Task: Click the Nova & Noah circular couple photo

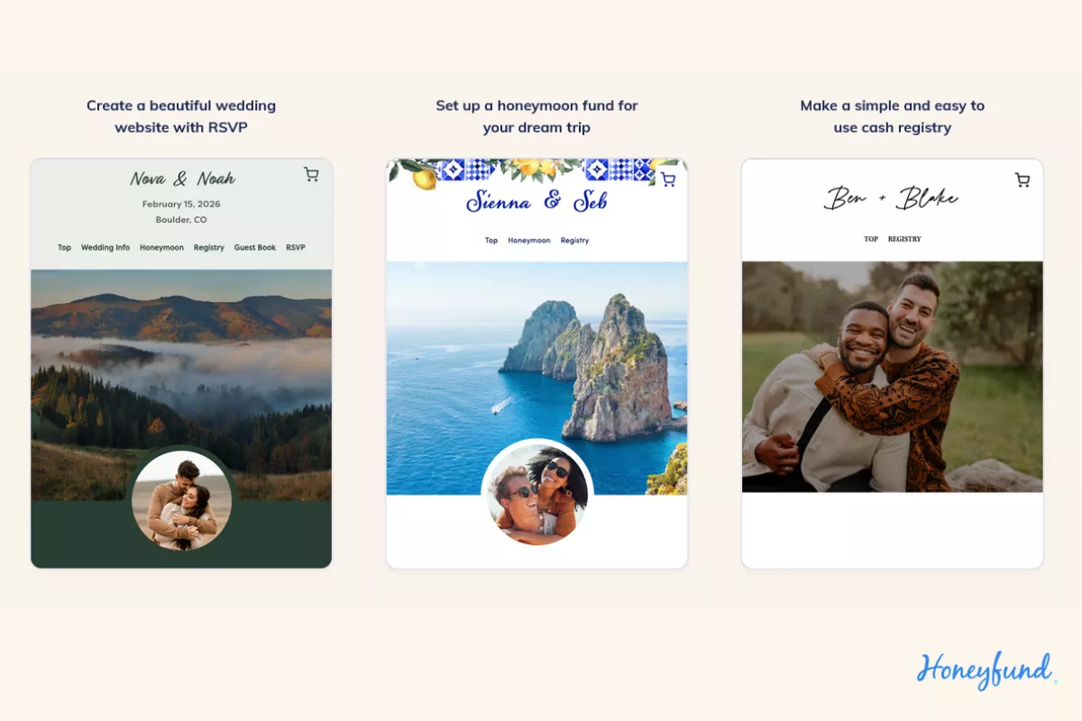Action: click(x=182, y=500)
